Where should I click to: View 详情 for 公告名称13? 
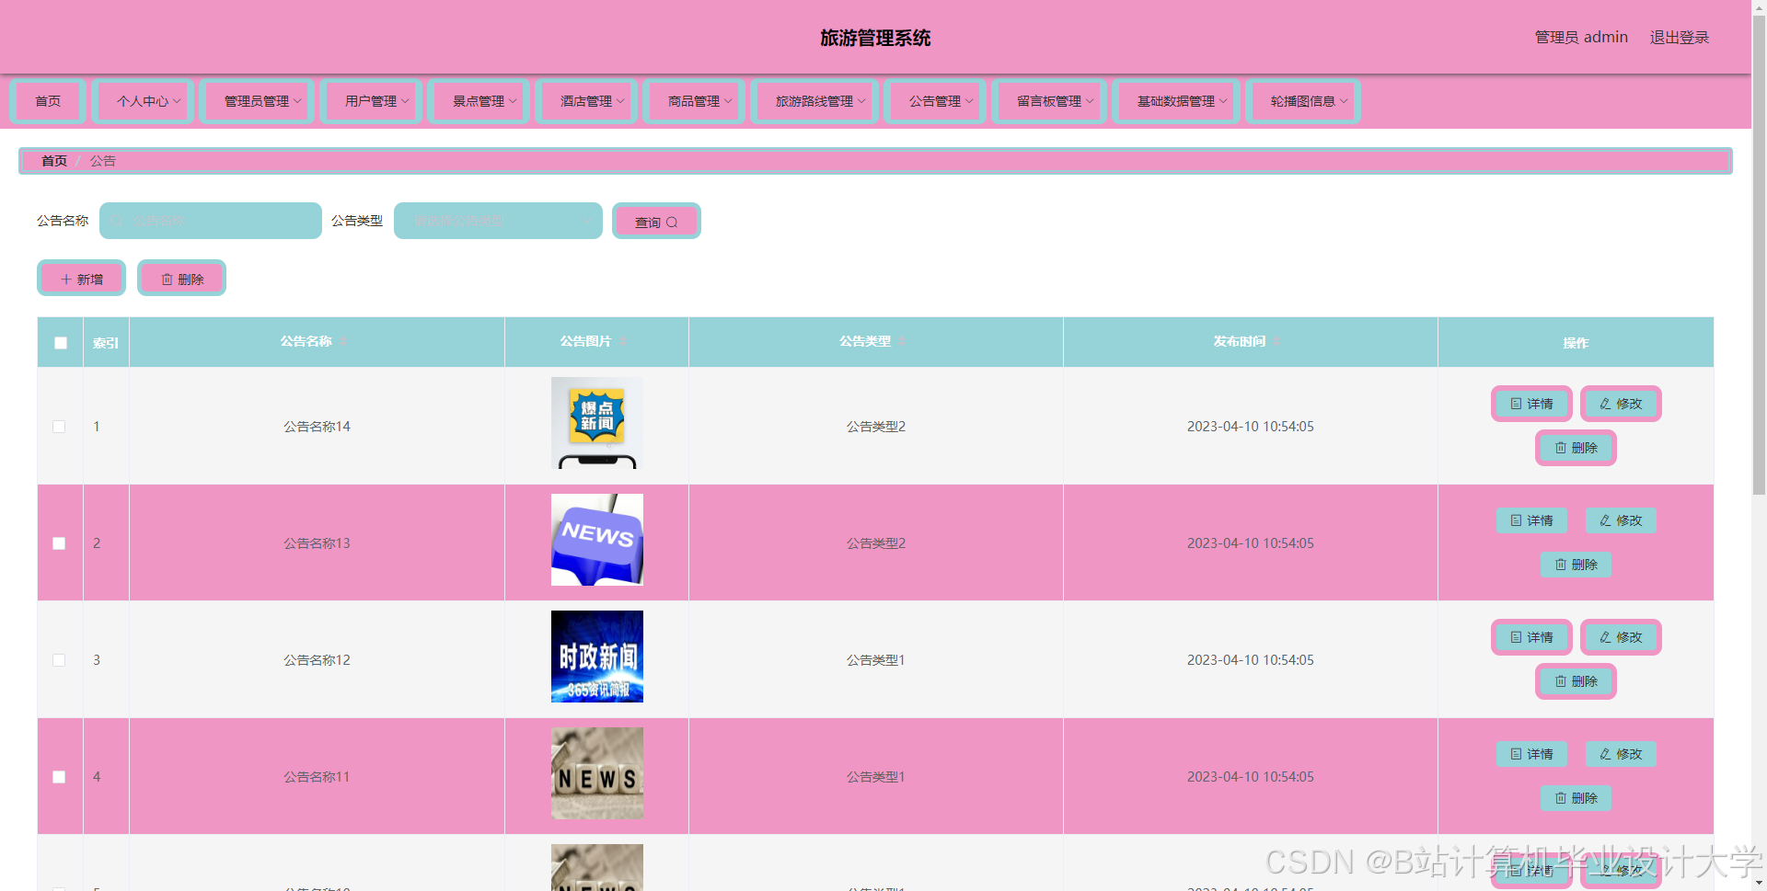pyautogui.click(x=1531, y=520)
